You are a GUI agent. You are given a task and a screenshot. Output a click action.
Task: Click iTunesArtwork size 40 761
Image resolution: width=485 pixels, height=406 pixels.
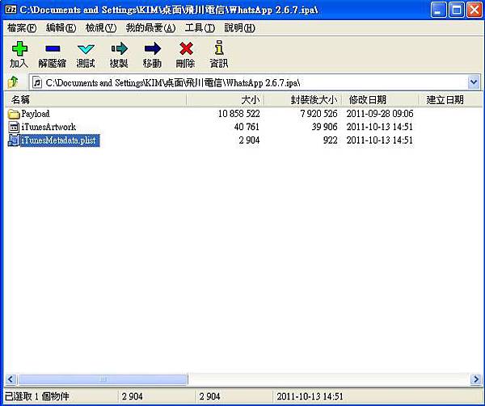[247, 128]
